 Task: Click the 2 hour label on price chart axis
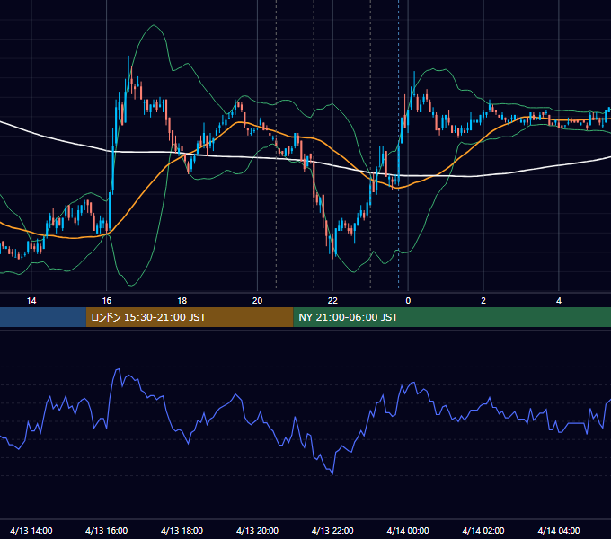pyautogui.click(x=483, y=301)
